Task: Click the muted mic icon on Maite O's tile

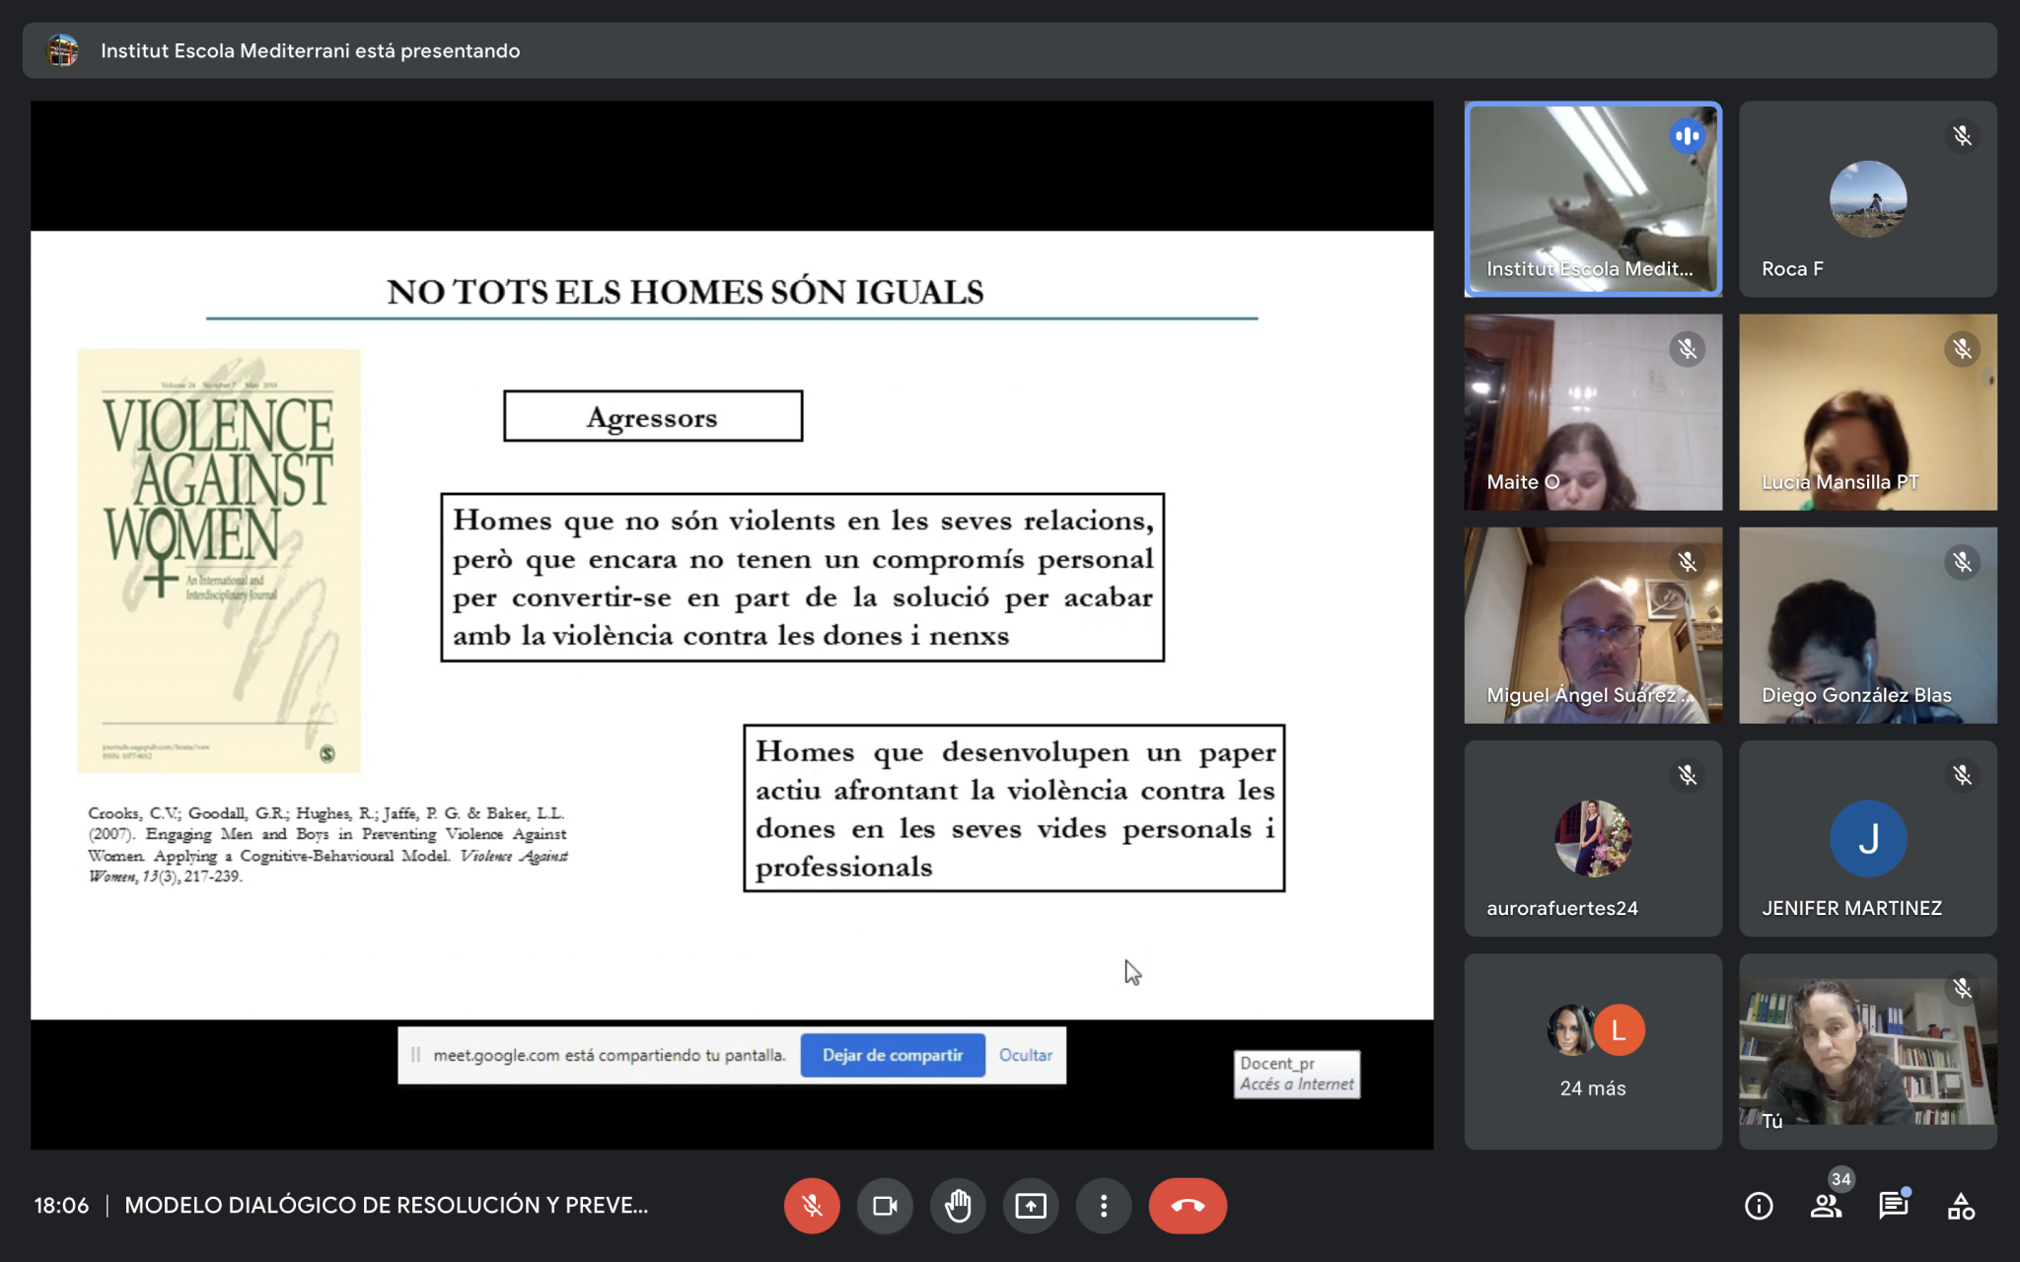Action: pos(1688,349)
